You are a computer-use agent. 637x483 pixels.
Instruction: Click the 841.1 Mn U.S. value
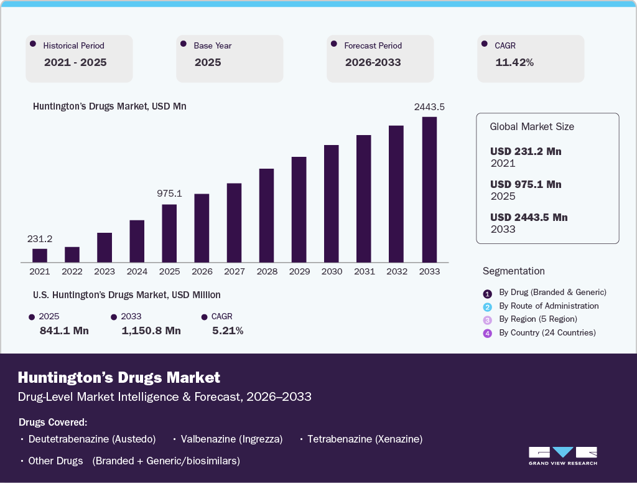(x=64, y=331)
